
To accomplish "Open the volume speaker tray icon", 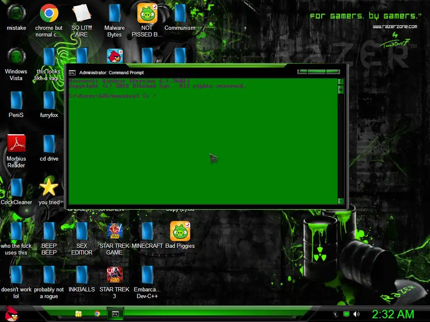I will (x=356, y=314).
